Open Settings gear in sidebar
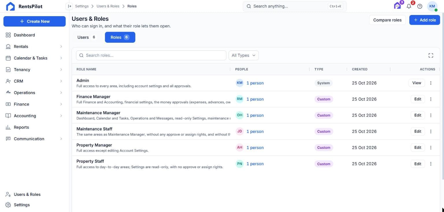This screenshot has height=212, width=444. pyautogui.click(x=34, y=205)
